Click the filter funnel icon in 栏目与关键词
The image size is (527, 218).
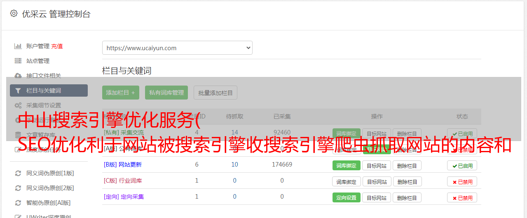(18, 90)
